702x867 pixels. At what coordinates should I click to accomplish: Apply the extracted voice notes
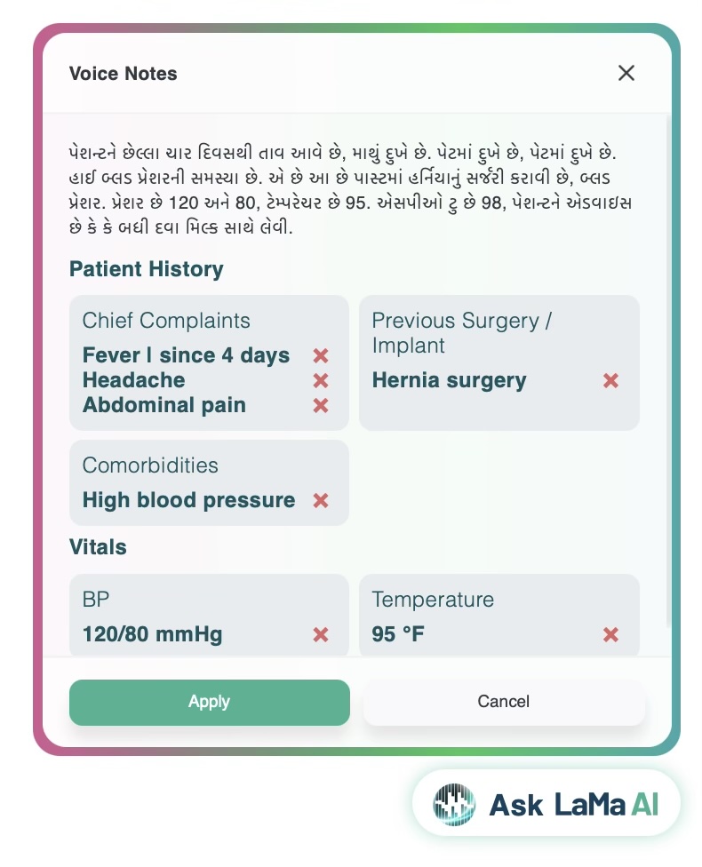pyautogui.click(x=210, y=703)
